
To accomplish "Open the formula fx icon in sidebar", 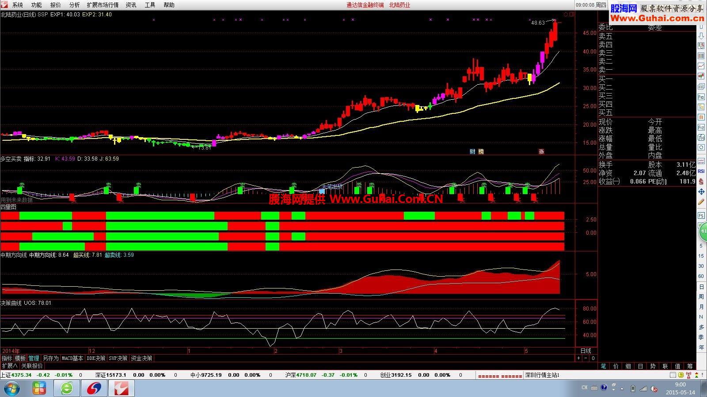I will pyautogui.click(x=701, y=138).
